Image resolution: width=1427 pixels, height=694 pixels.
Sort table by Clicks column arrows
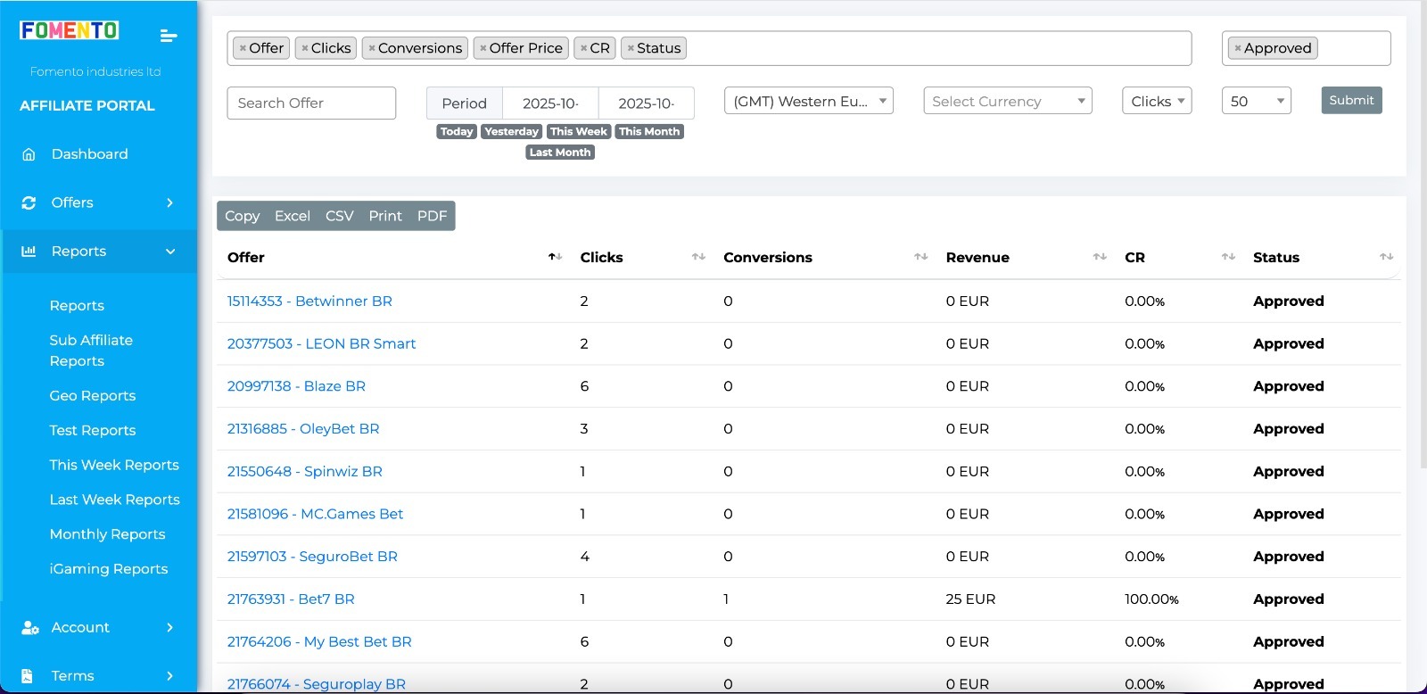click(698, 257)
